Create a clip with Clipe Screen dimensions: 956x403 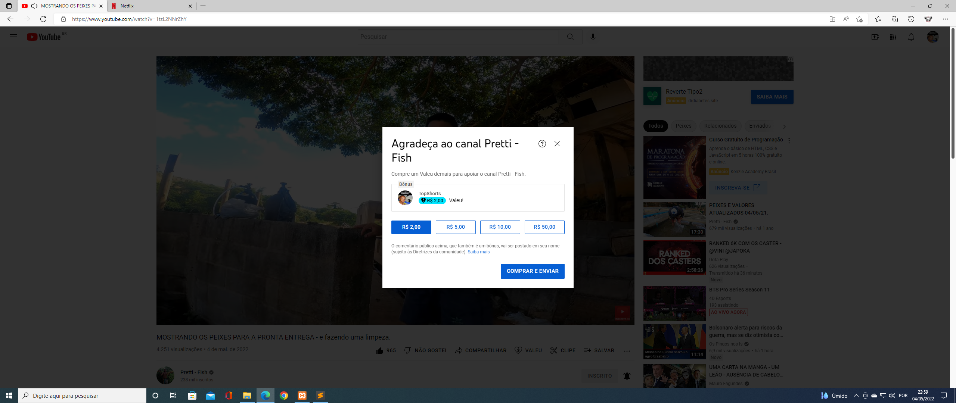[x=563, y=350]
